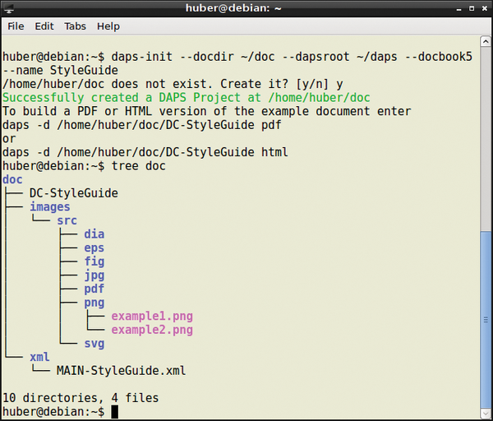Click the 'images' directory entry

[50, 207]
